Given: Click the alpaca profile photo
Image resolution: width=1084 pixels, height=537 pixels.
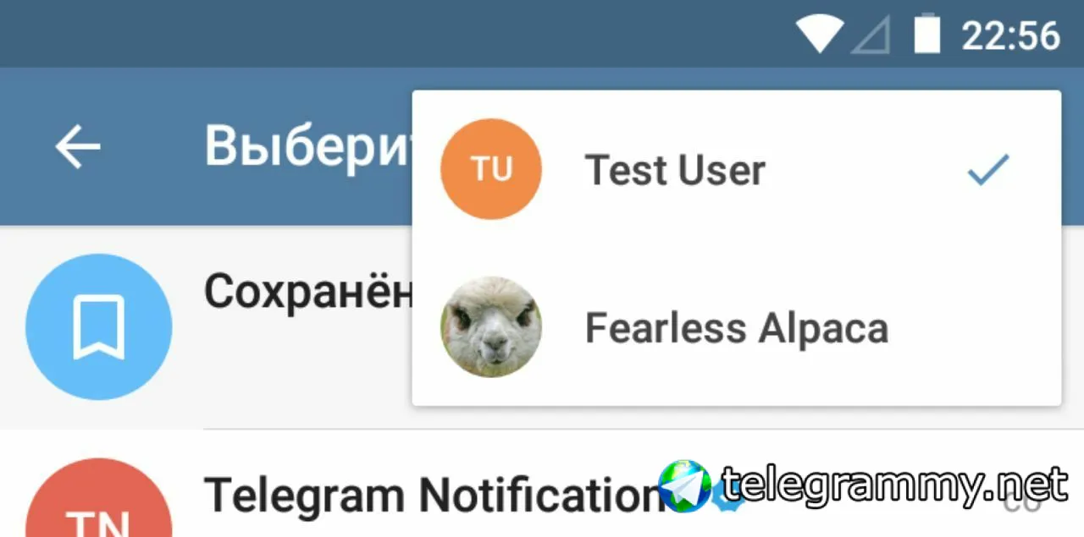Looking at the screenshot, I should click(491, 327).
